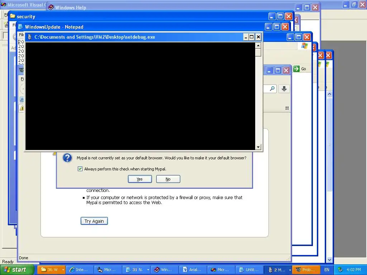367x275 pixels.
Task: Close the security folder window
Action: (x=289, y=16)
